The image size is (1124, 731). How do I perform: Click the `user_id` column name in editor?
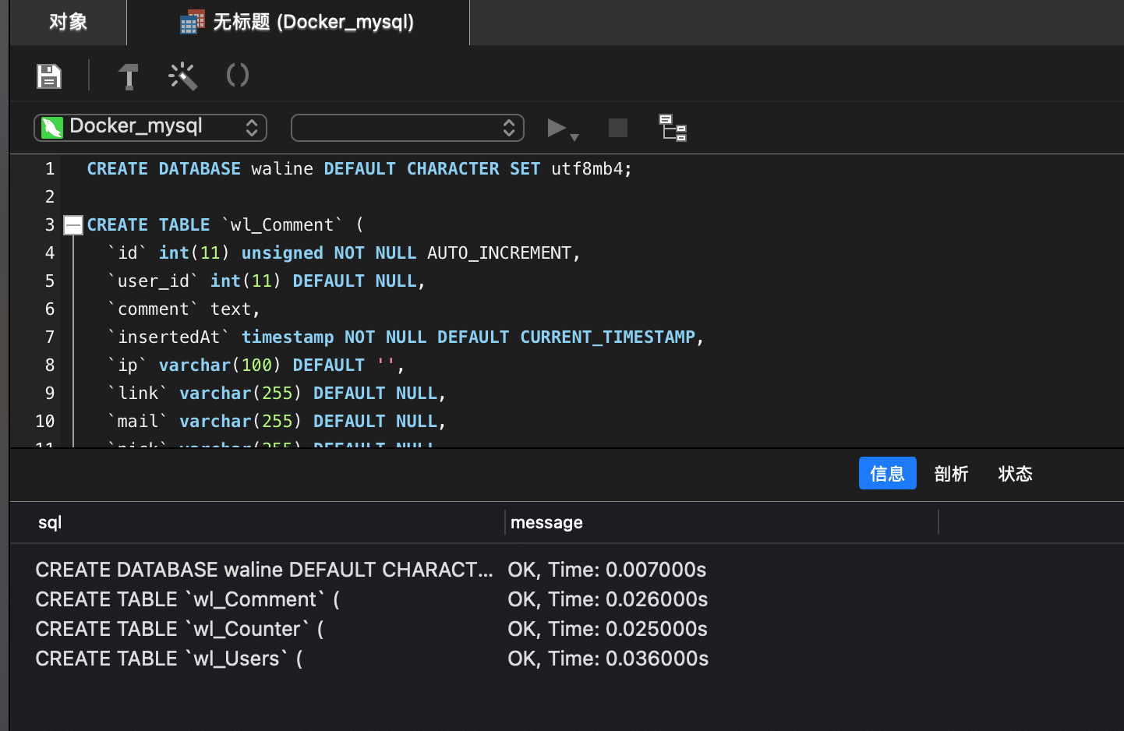click(153, 281)
